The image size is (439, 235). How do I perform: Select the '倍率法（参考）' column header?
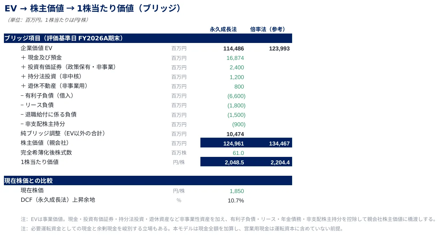(x=268, y=29)
